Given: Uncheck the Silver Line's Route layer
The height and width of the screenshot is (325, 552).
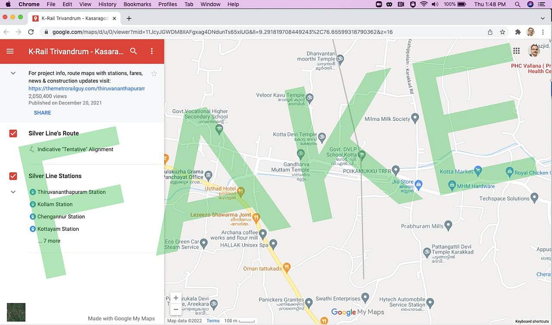Looking at the screenshot, I should [x=13, y=133].
